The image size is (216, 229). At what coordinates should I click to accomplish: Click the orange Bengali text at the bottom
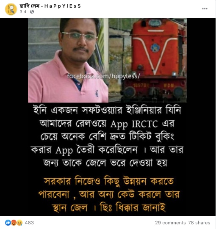pos(109,194)
